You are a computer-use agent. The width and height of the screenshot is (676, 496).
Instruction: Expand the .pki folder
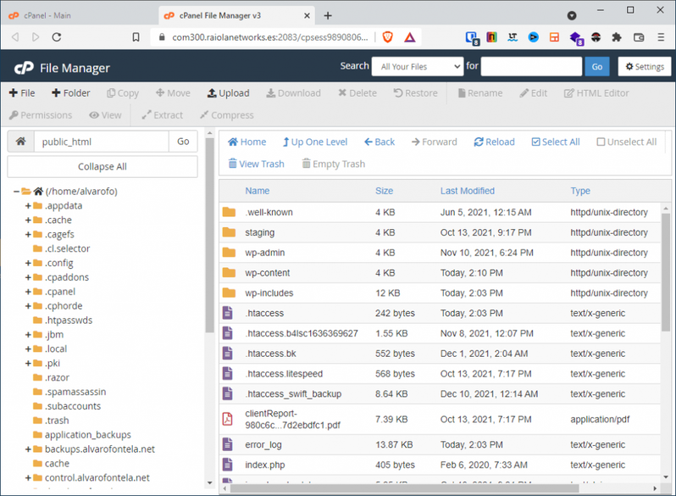(x=28, y=363)
